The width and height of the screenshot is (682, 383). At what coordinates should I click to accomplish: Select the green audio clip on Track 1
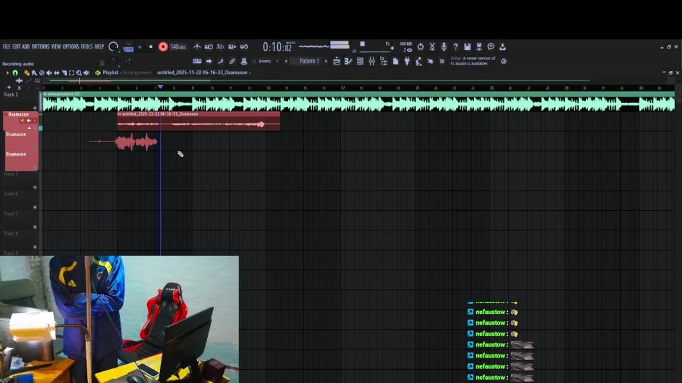[358, 102]
